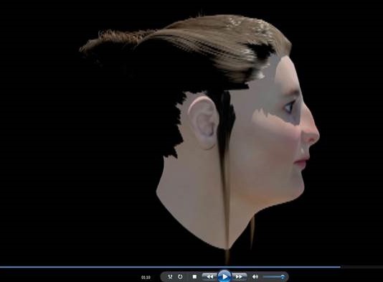The width and height of the screenshot is (383, 282).
Task: Toggle repeat with the circular arrow icon
Action: coord(180,277)
